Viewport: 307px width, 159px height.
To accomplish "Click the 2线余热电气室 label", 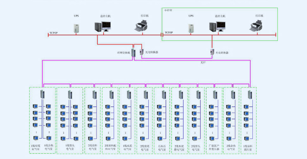I will [231, 147].
